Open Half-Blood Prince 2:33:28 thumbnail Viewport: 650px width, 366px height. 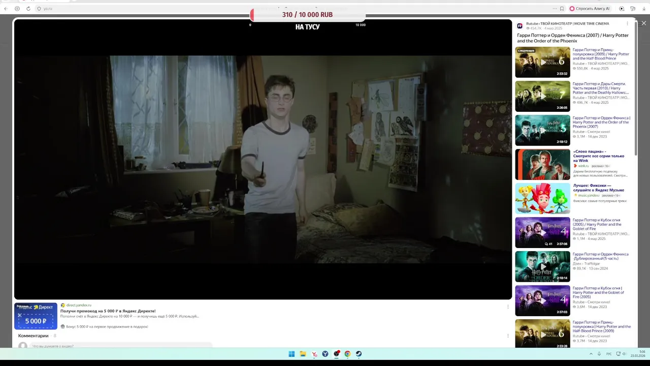pos(542,333)
